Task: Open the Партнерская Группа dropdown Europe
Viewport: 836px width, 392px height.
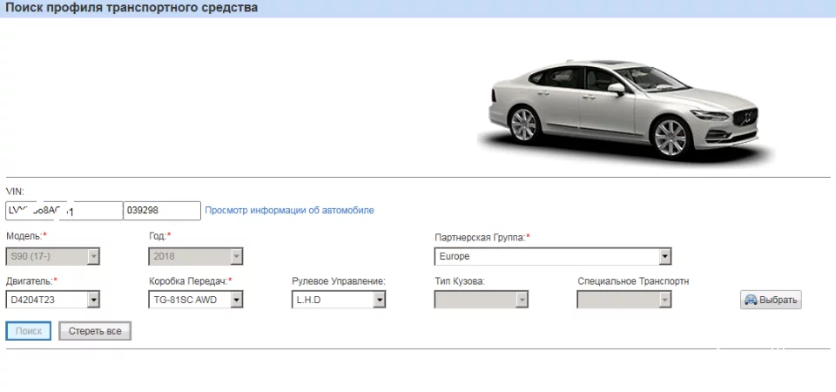Action: coord(552,256)
